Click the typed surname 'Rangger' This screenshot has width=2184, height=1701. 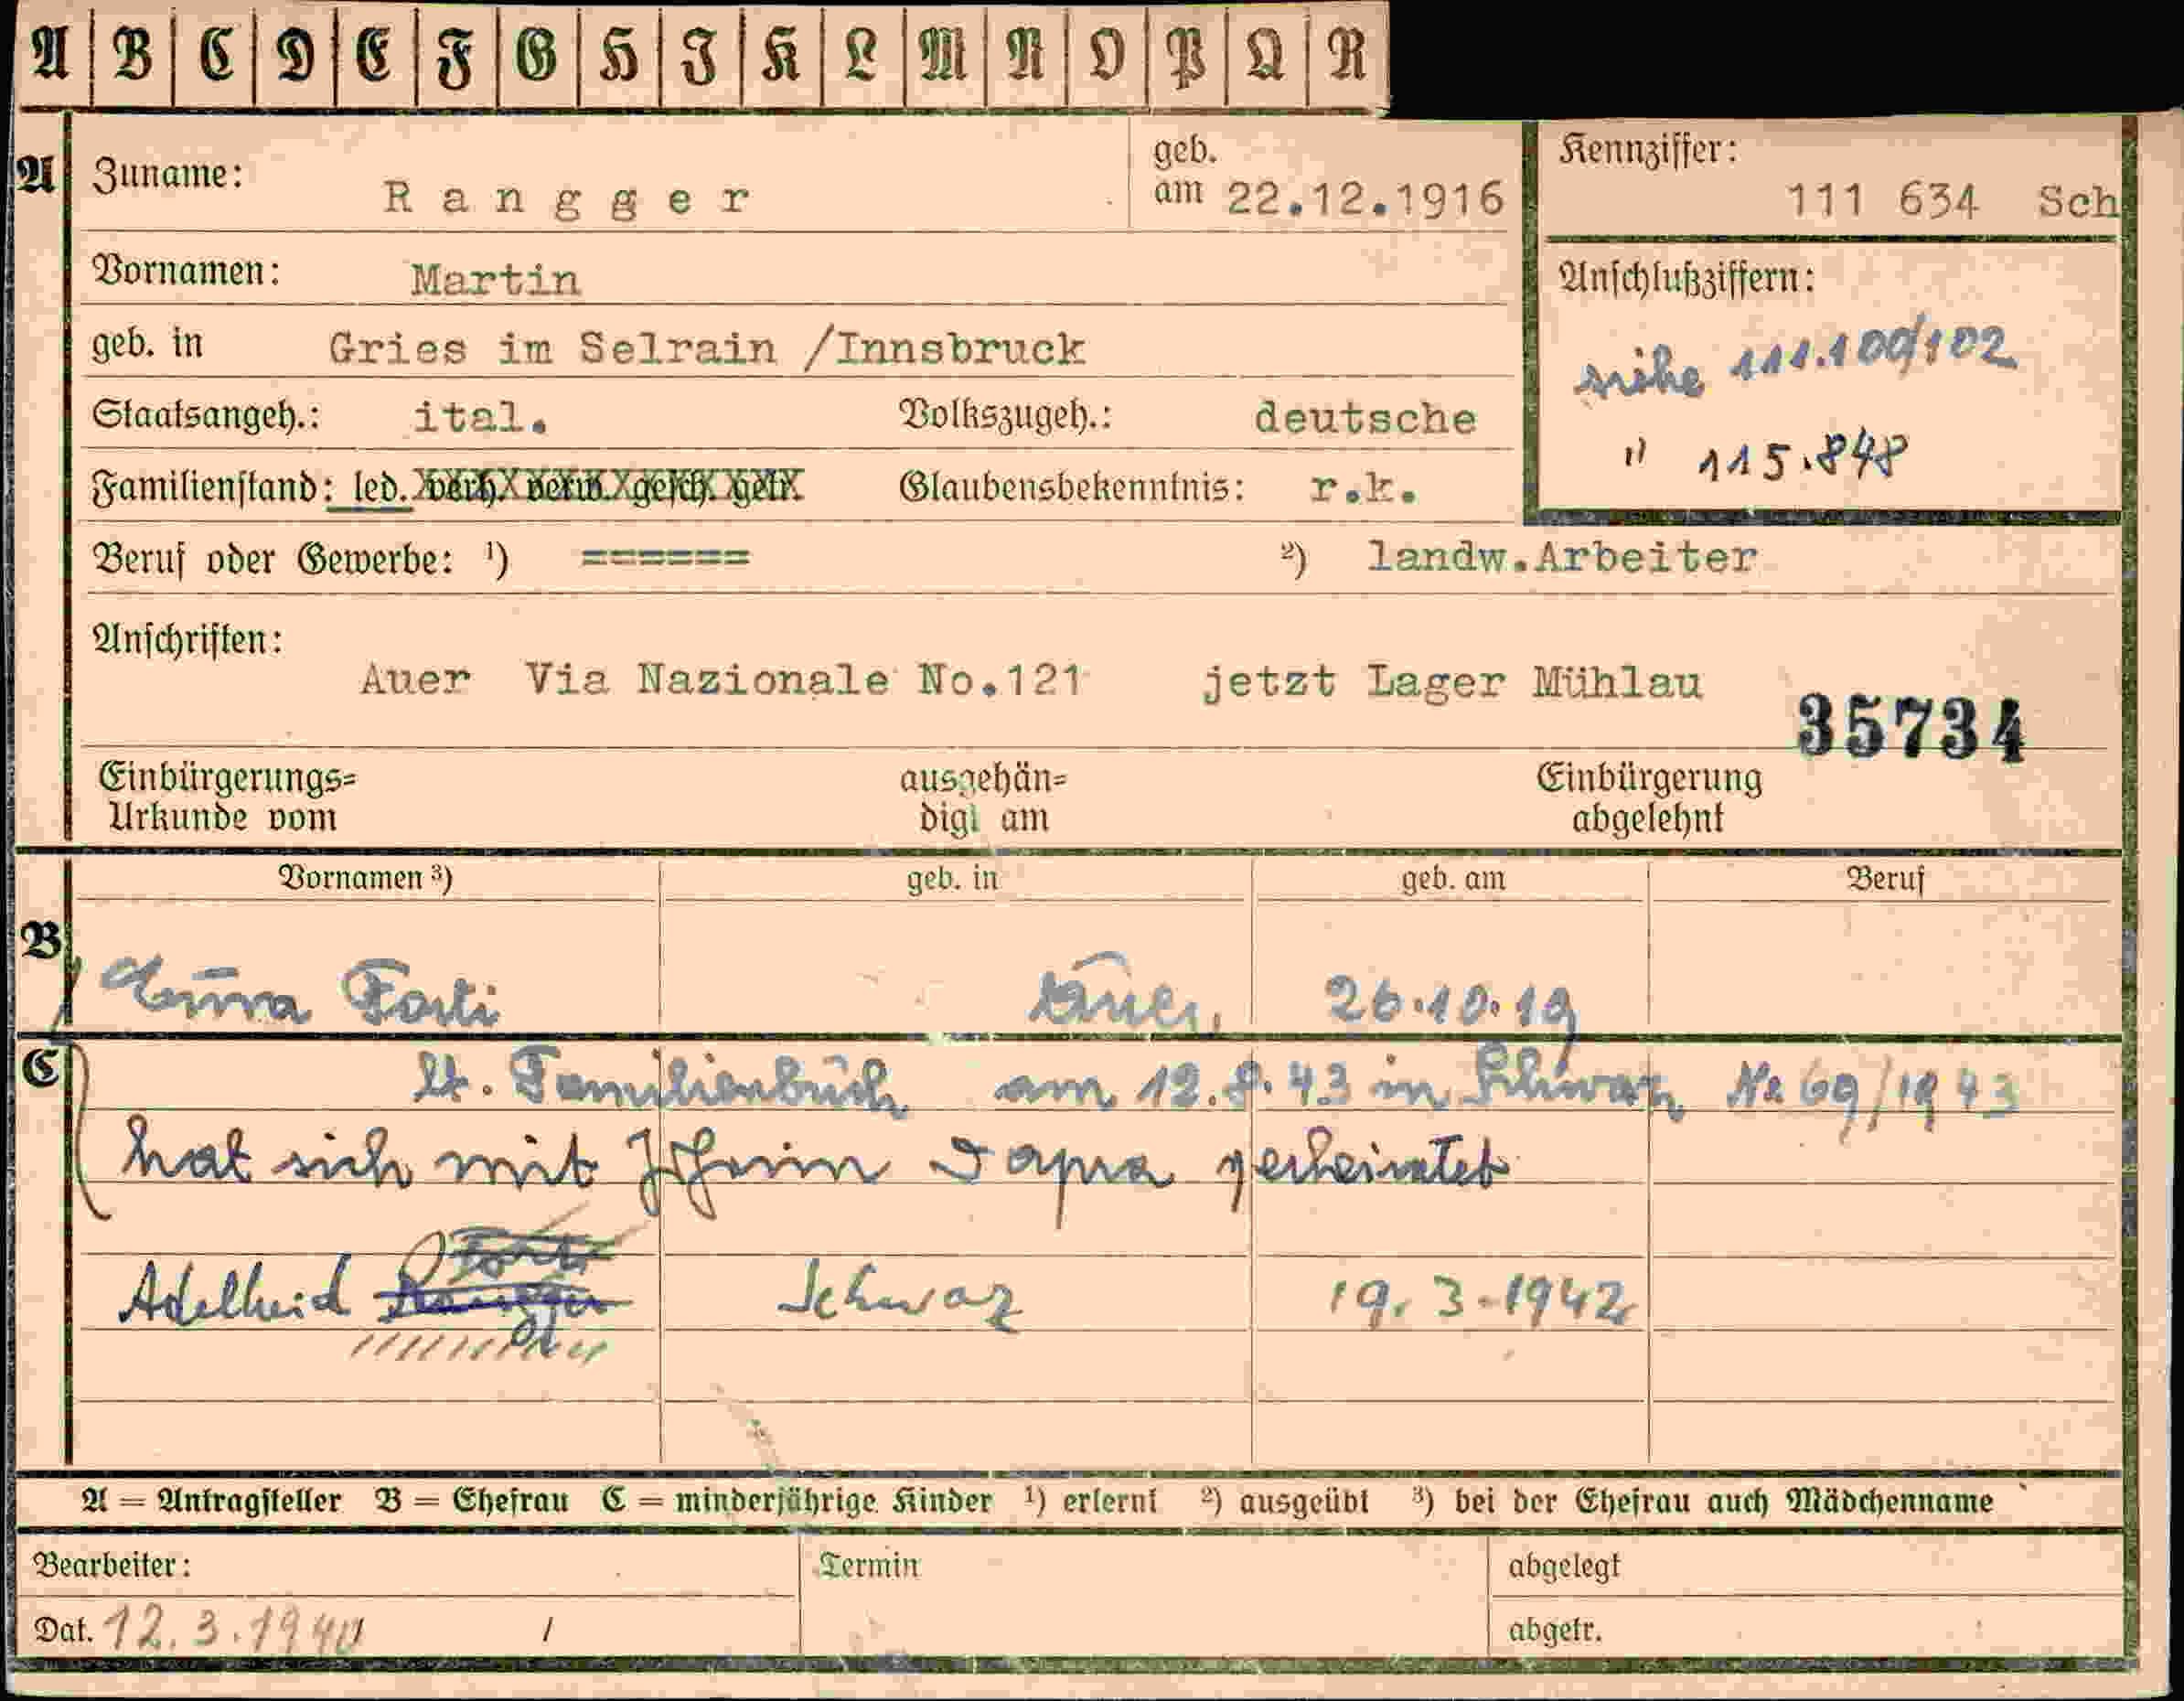[x=566, y=200]
